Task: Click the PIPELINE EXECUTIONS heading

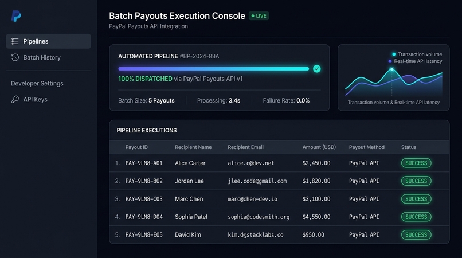Action: point(147,130)
